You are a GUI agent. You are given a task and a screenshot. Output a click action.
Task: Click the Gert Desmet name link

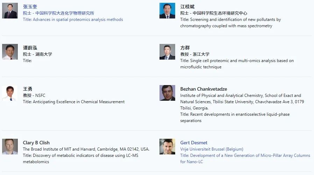click(194, 143)
